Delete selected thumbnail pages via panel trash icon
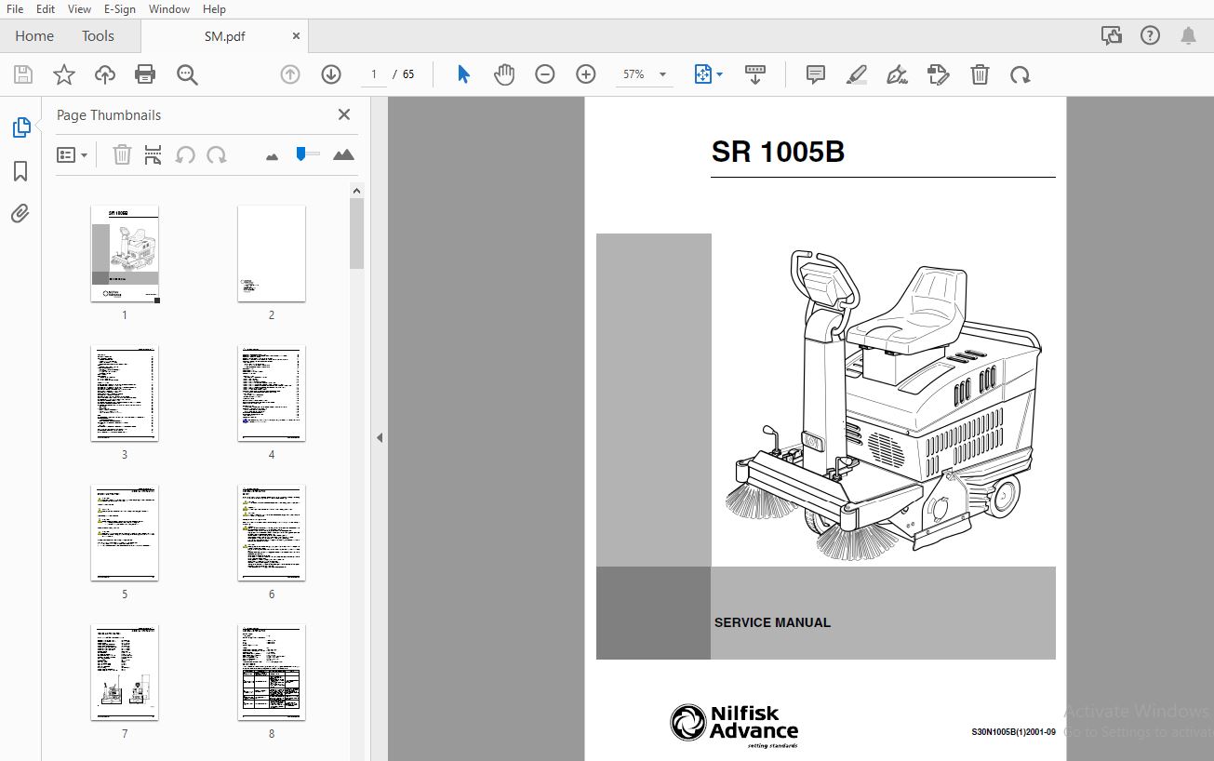Viewport: 1214px width, 761px height. tap(122, 155)
